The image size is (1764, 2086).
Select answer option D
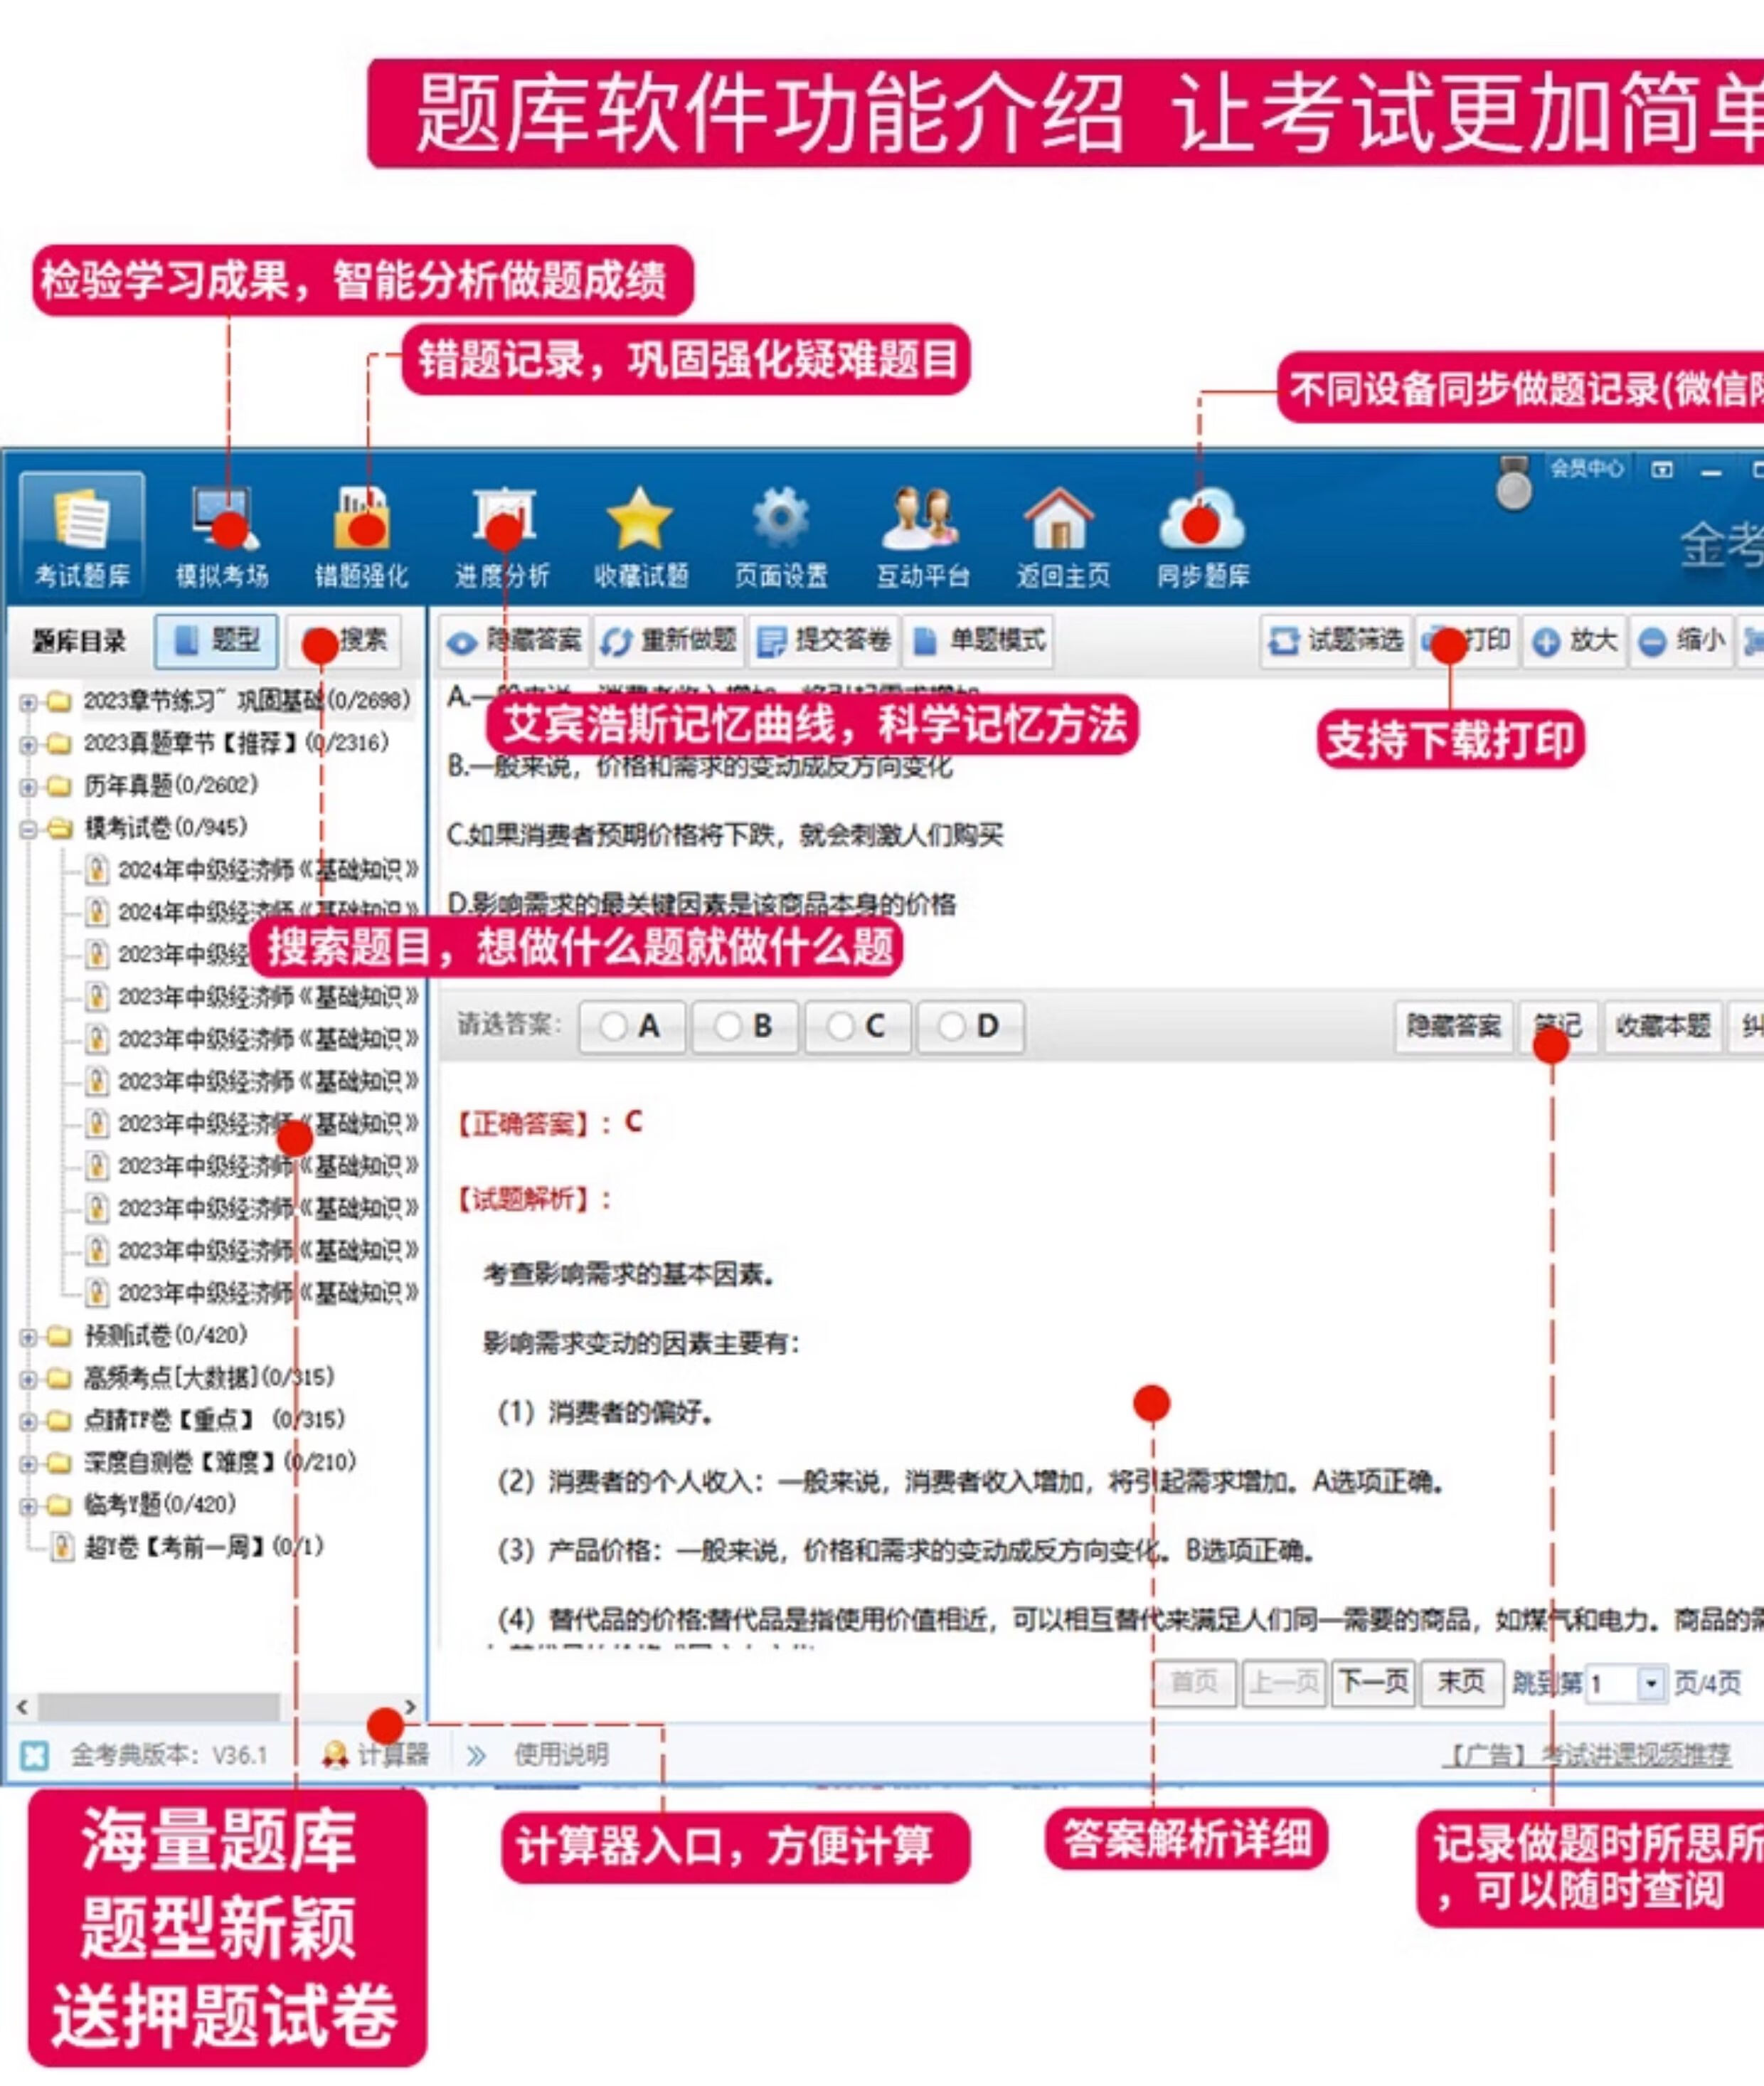[x=971, y=1026]
